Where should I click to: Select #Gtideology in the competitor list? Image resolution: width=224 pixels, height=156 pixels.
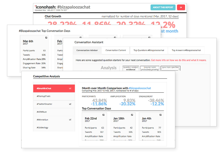tap(43, 127)
